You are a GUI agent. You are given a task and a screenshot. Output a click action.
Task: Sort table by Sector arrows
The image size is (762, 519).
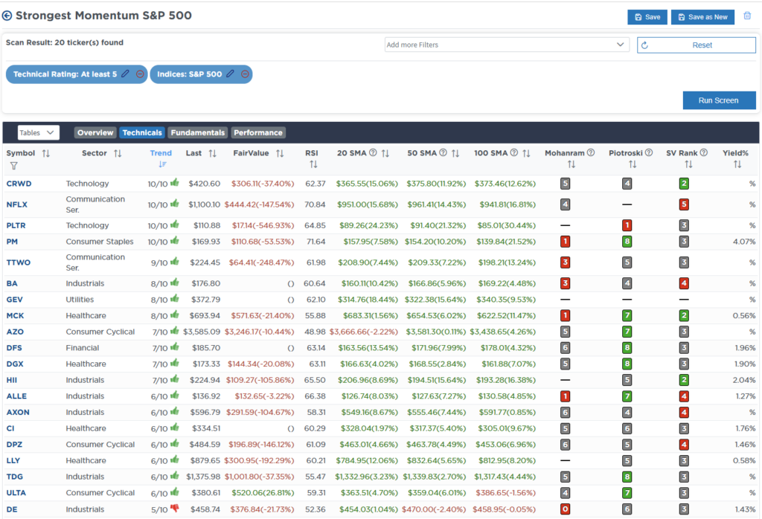[x=118, y=153]
